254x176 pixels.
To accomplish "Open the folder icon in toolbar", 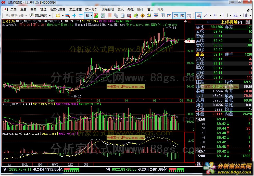I will [58, 16].
